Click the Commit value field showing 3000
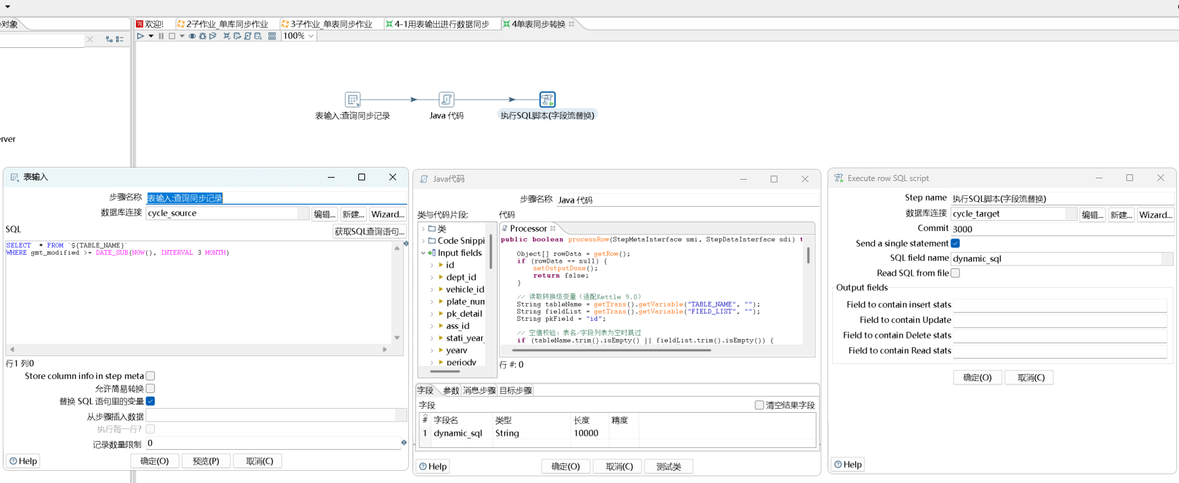 (1061, 229)
